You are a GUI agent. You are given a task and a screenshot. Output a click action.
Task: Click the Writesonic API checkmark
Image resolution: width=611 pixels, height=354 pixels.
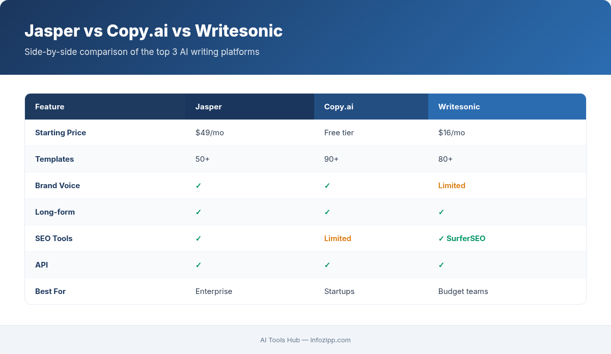[441, 265]
